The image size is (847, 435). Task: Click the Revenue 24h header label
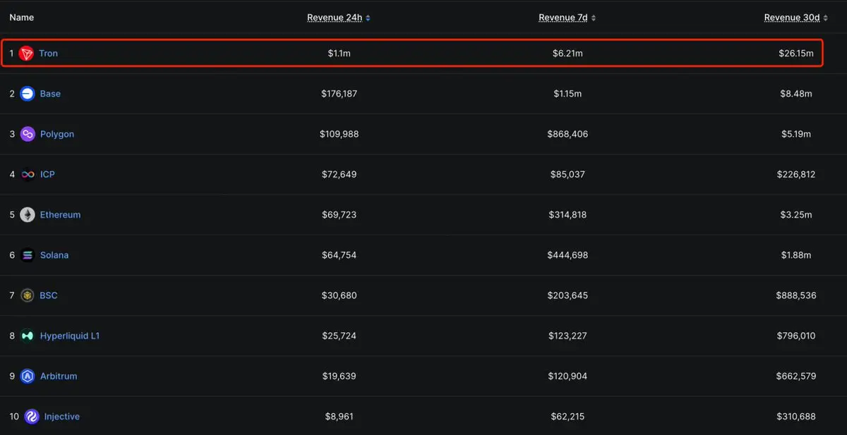(335, 18)
